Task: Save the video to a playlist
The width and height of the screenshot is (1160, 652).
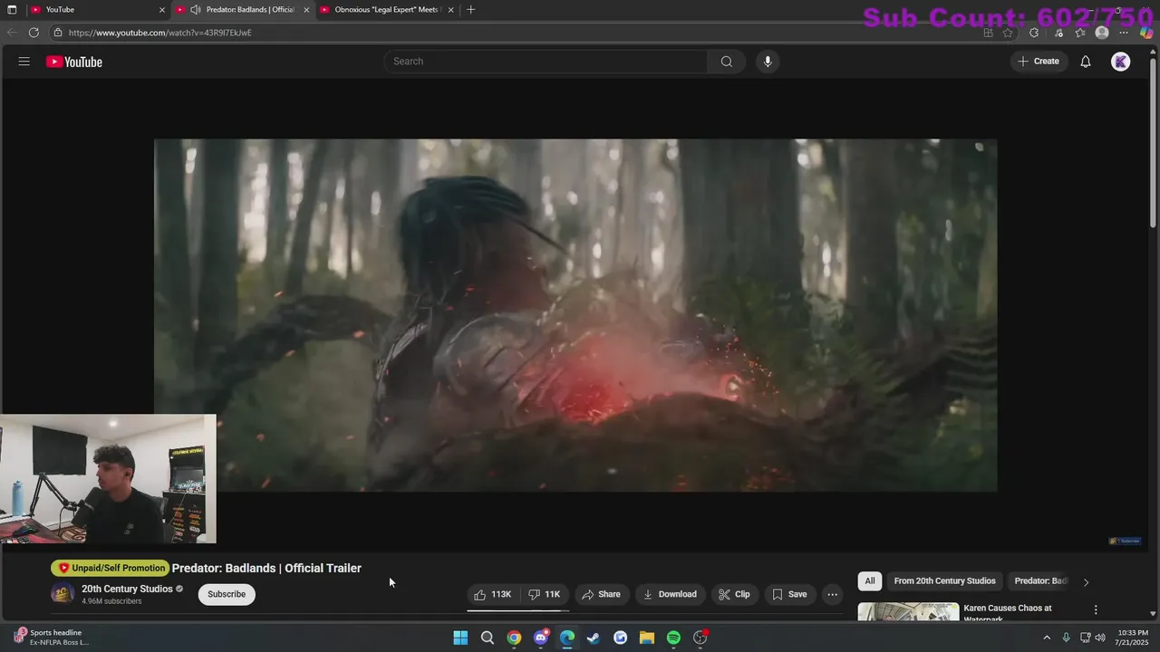Action: (x=789, y=594)
